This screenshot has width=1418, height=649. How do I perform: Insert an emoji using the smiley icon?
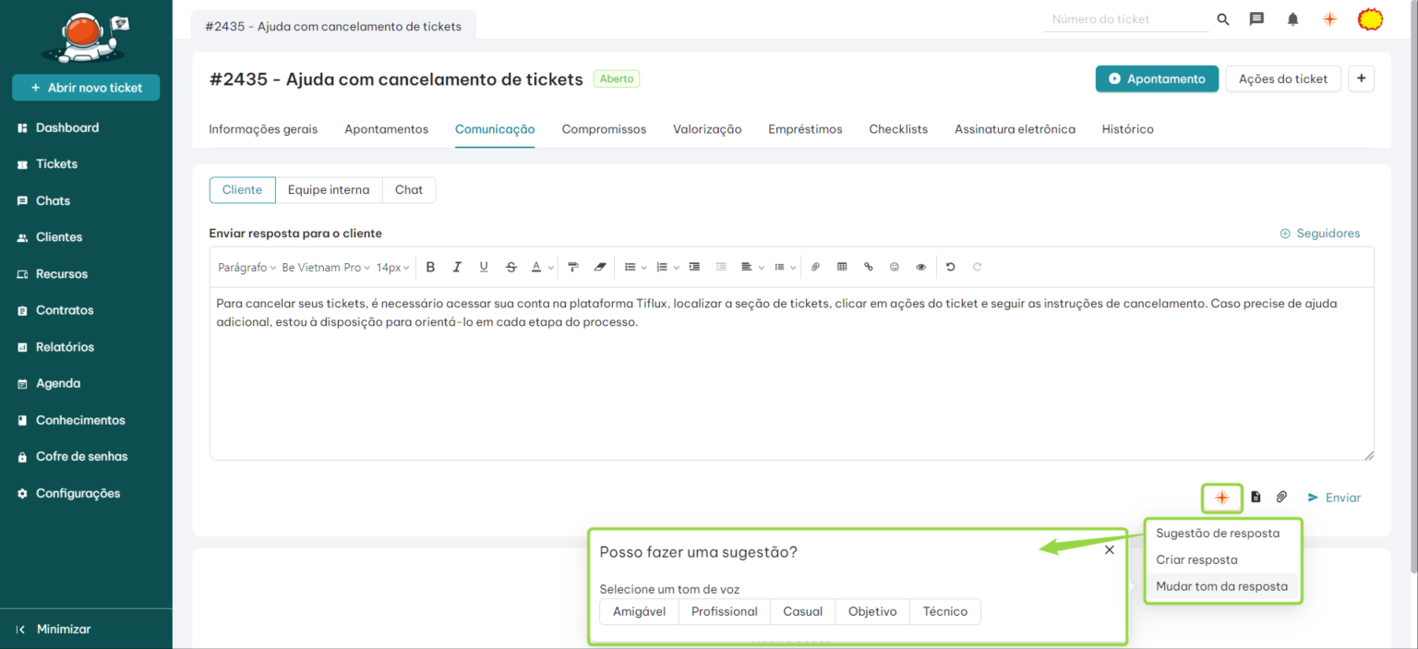point(895,267)
